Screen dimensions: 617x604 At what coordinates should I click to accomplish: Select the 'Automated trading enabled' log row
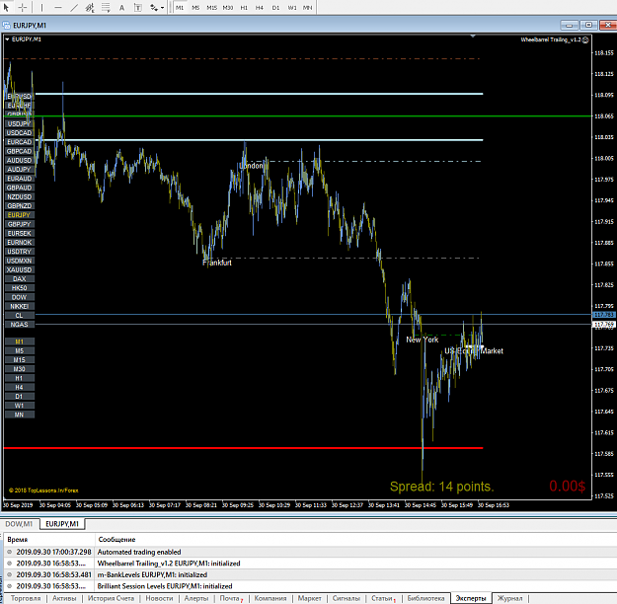click(x=310, y=552)
